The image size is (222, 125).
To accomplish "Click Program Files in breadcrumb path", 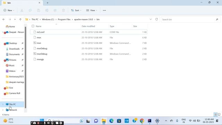I will coord(64,19).
